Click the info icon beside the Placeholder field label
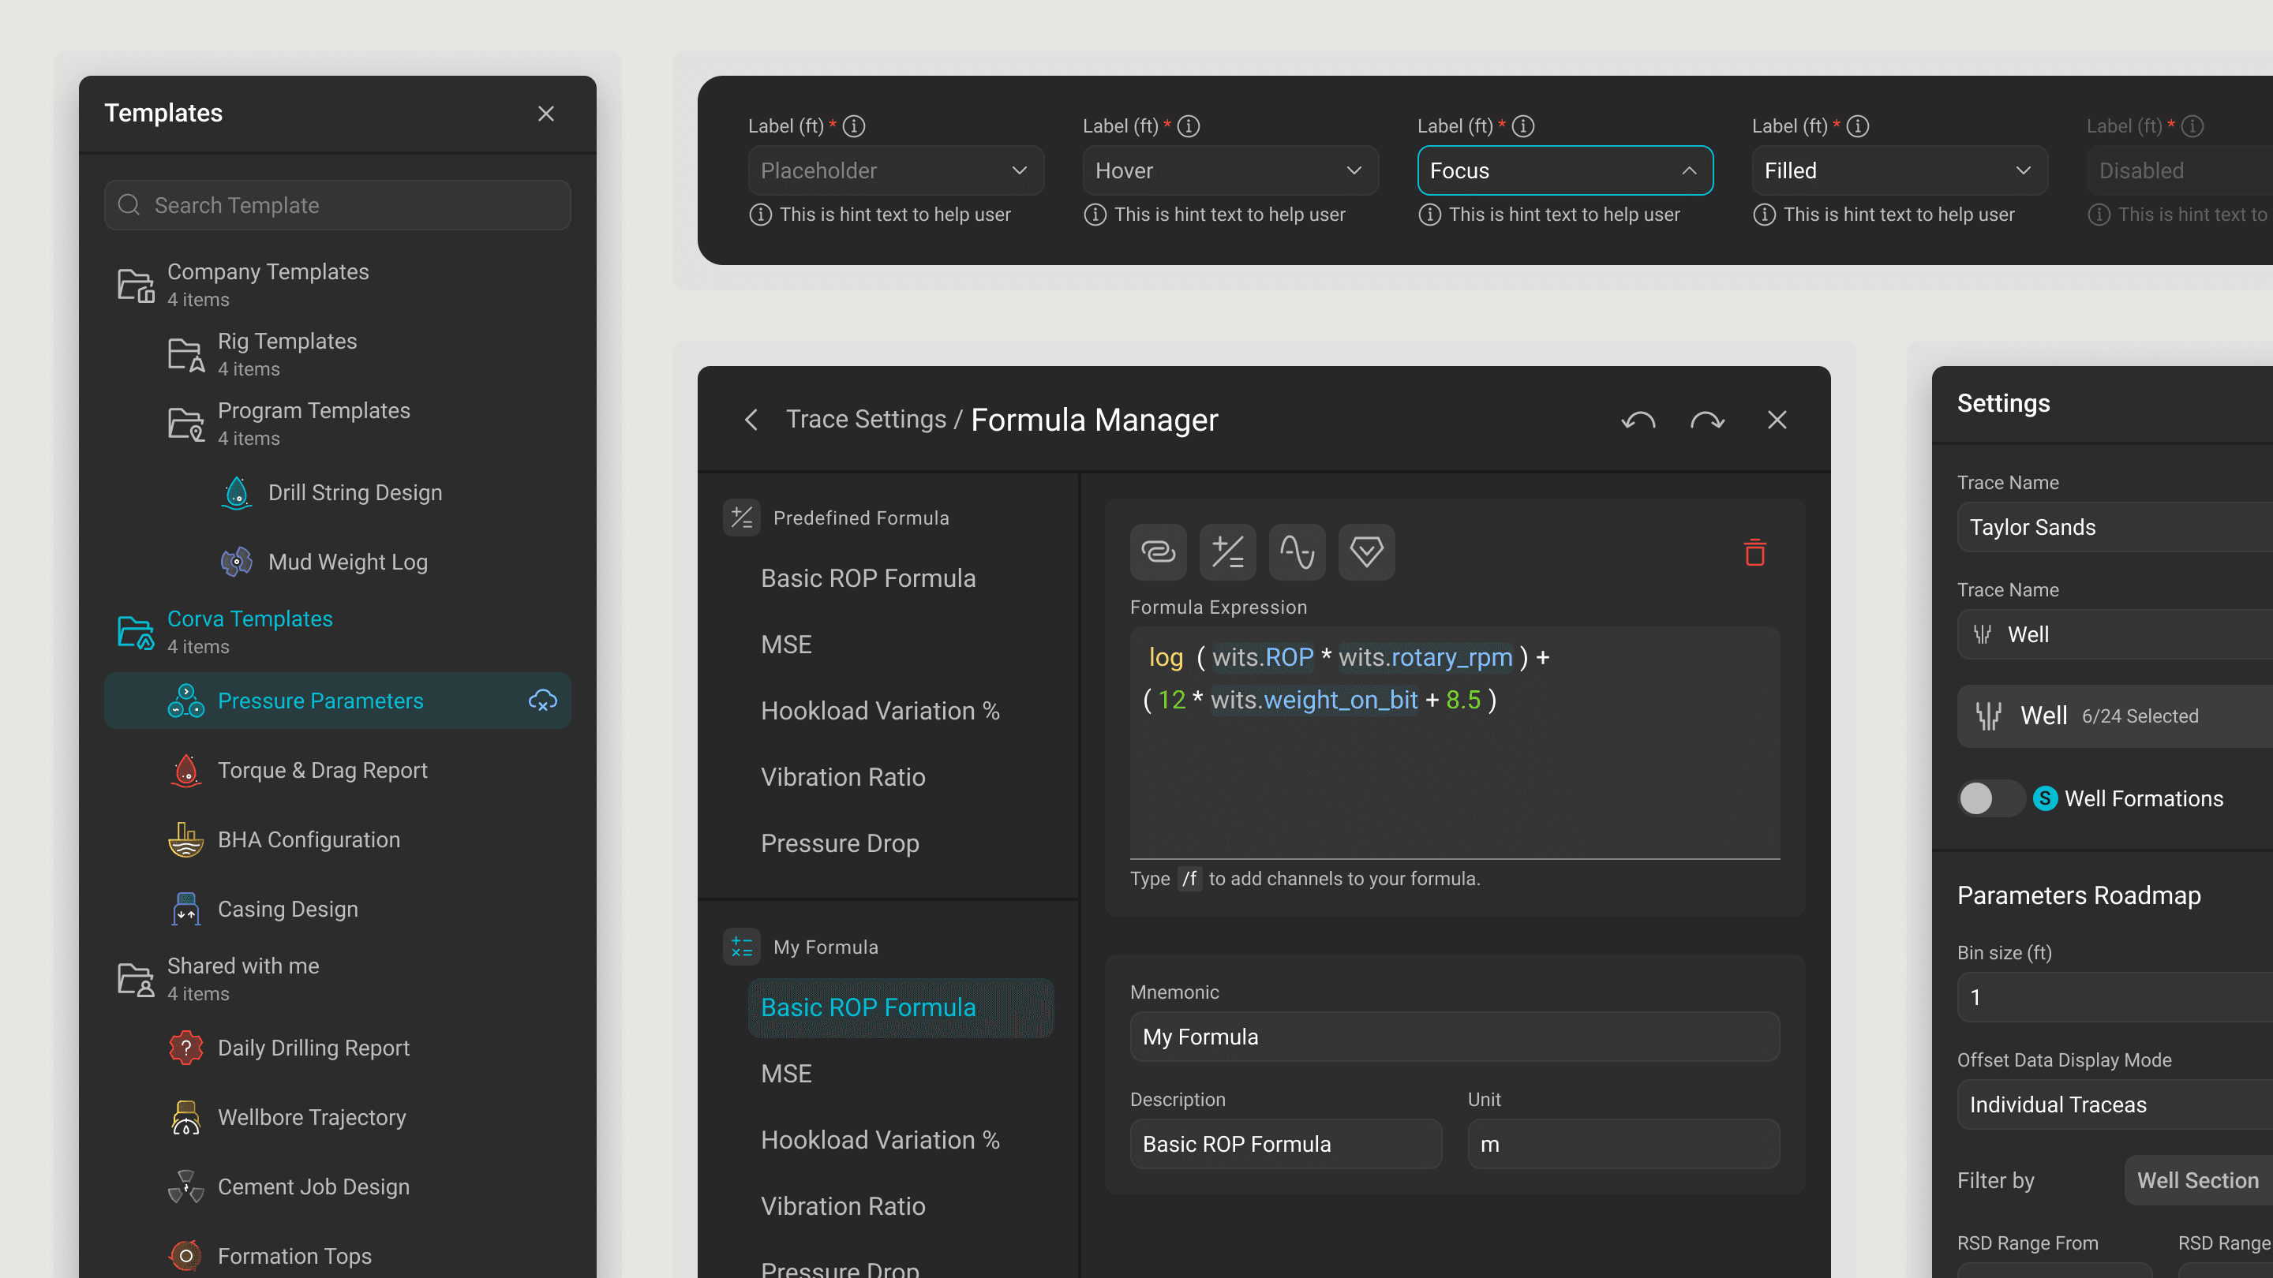Viewport: 2273px width, 1278px height. click(x=854, y=126)
